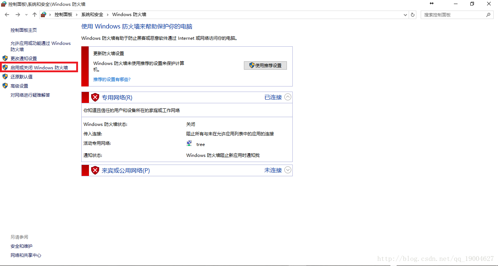This screenshot has height=266, width=498.
Task: Click 来宾或公用网络(P) section heading
Action: coord(126,170)
